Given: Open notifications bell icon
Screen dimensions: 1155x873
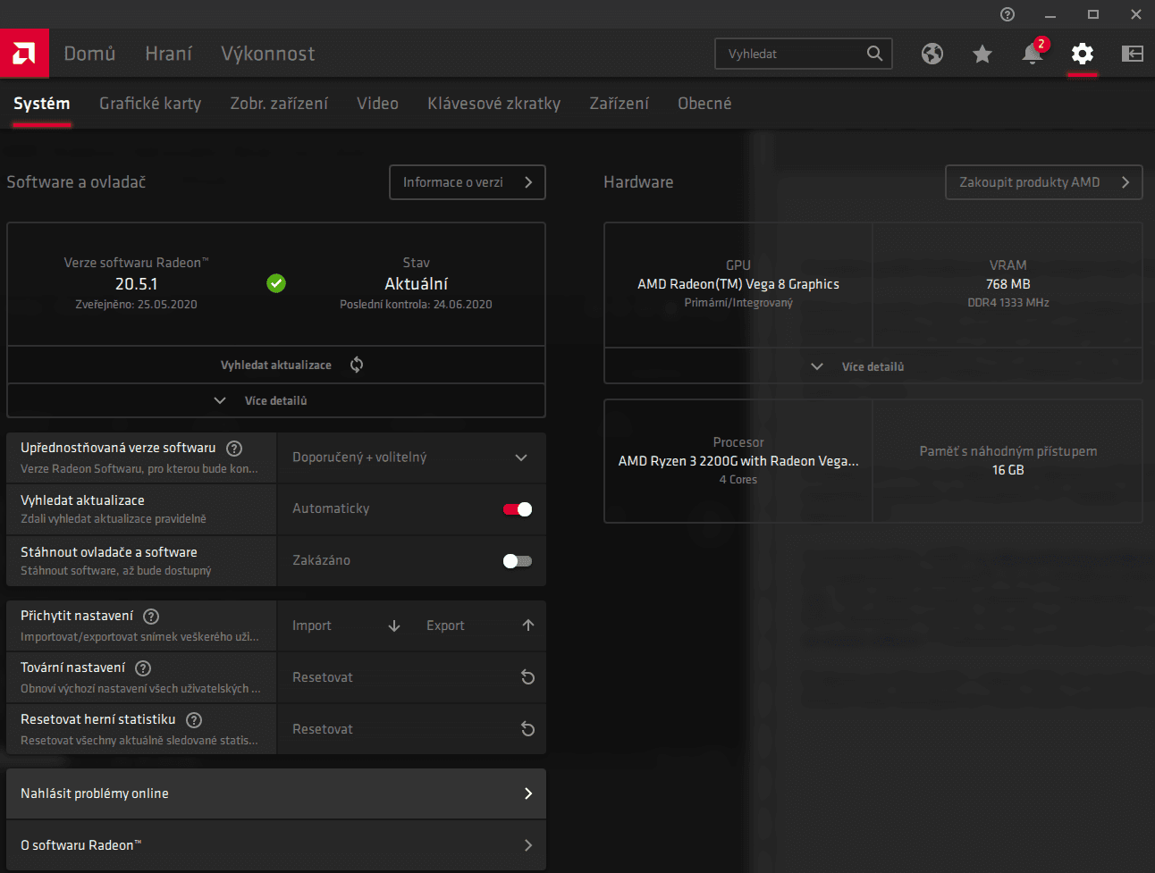Looking at the screenshot, I should [x=1033, y=54].
